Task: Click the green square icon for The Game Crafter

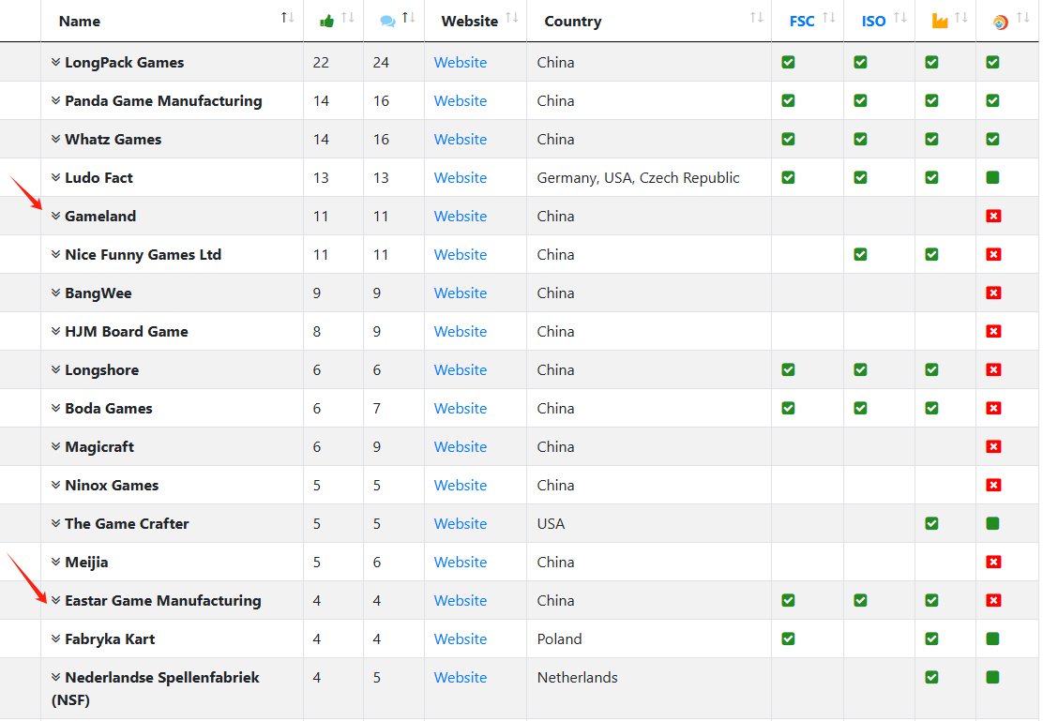Action: click(992, 523)
